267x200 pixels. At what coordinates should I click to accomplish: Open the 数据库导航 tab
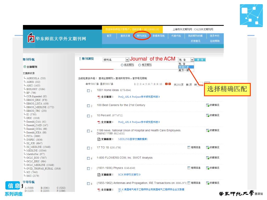(159, 36)
